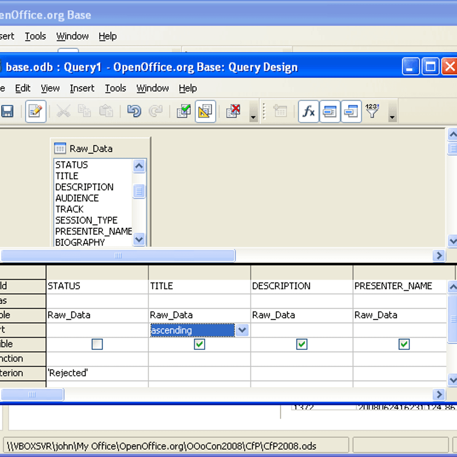Select TRACK in Raw_Data field list
457x457 pixels.
click(70, 209)
